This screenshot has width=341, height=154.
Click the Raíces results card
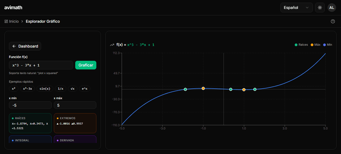(x=30, y=123)
